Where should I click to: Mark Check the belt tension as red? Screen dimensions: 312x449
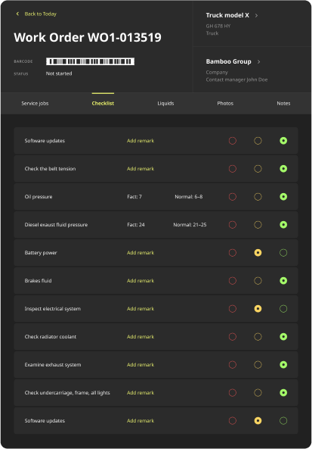point(233,169)
